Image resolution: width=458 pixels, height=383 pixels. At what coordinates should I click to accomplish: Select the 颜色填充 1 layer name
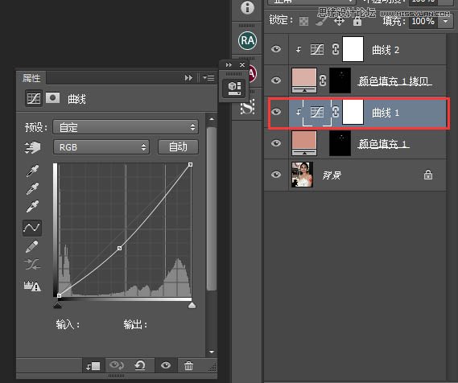(x=384, y=144)
